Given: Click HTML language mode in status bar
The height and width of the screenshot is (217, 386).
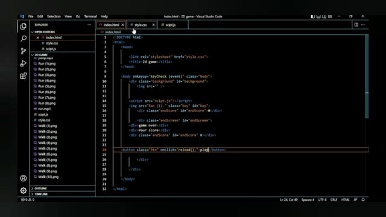Looking at the screenshot, I should click(x=345, y=200).
